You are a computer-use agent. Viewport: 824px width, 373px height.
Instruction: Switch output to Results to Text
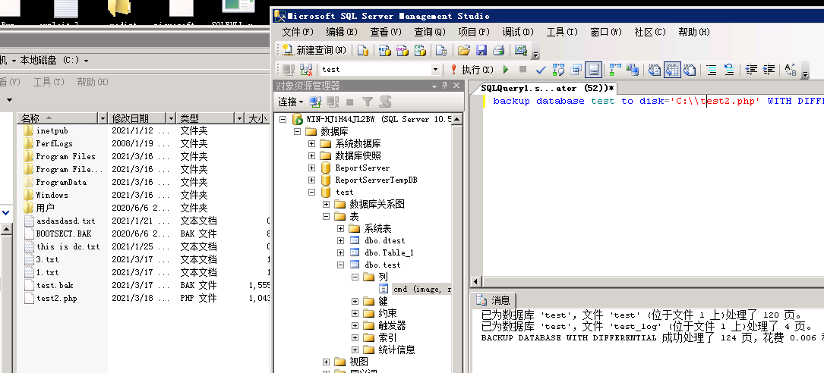pyautogui.click(x=654, y=69)
